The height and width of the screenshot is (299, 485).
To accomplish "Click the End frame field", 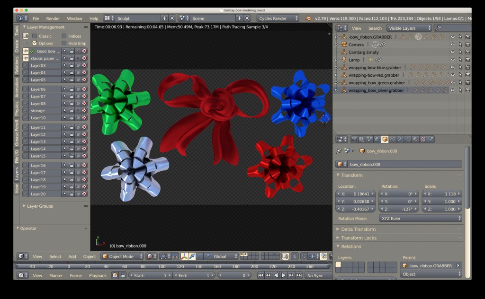I will (194, 275).
